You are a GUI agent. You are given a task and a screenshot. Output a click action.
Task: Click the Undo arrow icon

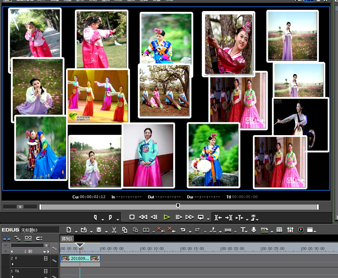pos(183,230)
